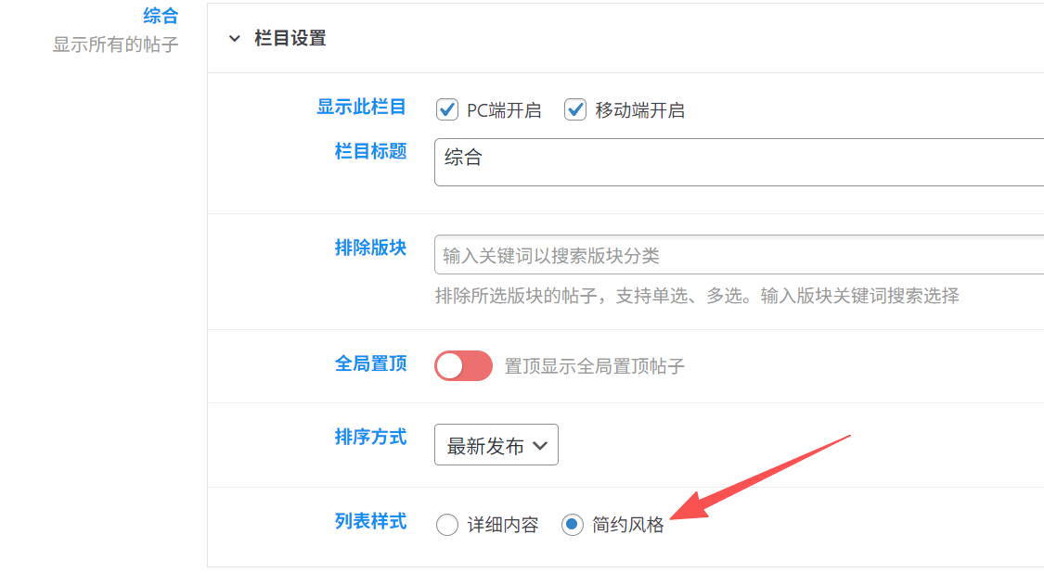Image resolution: width=1044 pixels, height=573 pixels.
Task: Collapse the 栏目设置 section chevron
Action: [234, 39]
